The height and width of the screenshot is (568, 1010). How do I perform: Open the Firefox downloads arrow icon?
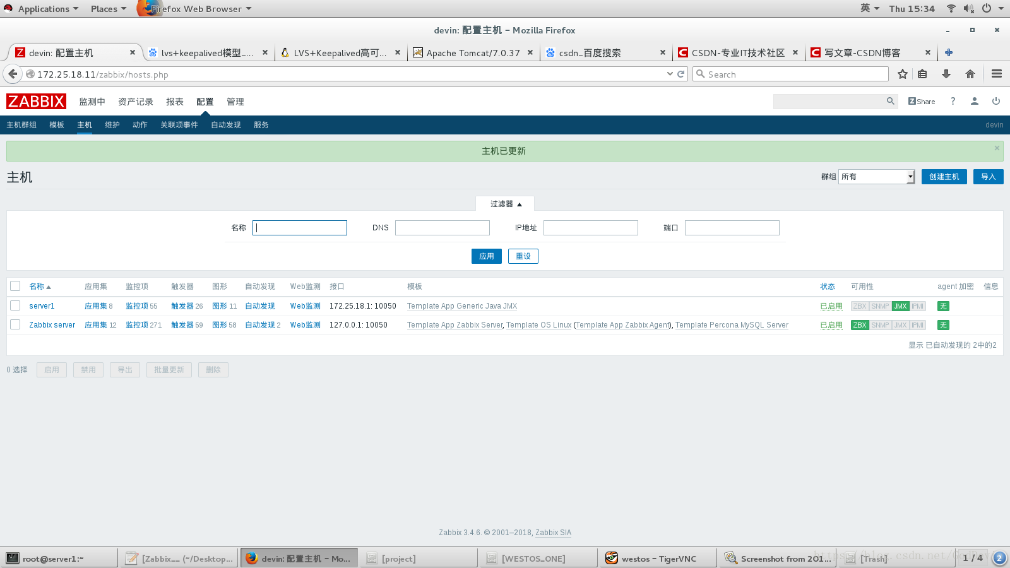946,74
